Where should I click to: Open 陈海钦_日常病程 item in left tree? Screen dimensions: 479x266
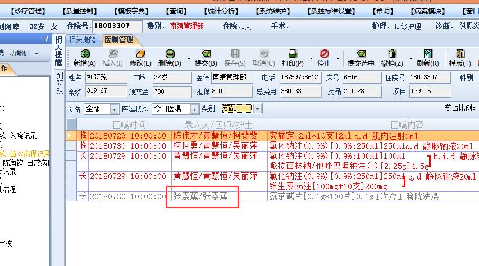pos(25,163)
